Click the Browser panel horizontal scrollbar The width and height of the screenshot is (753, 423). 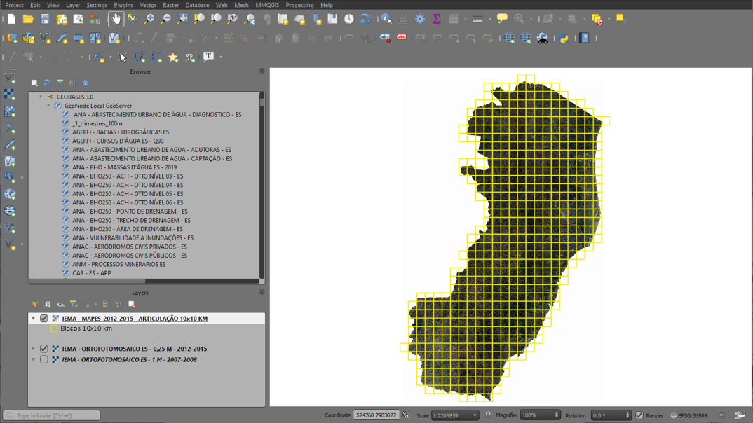(87, 281)
